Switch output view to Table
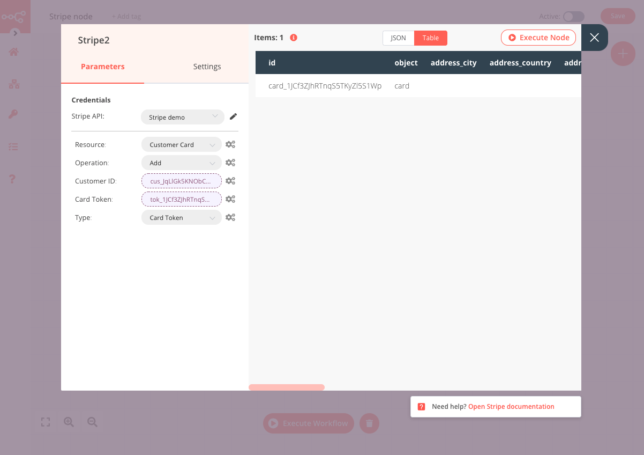644x455 pixels. pos(430,38)
